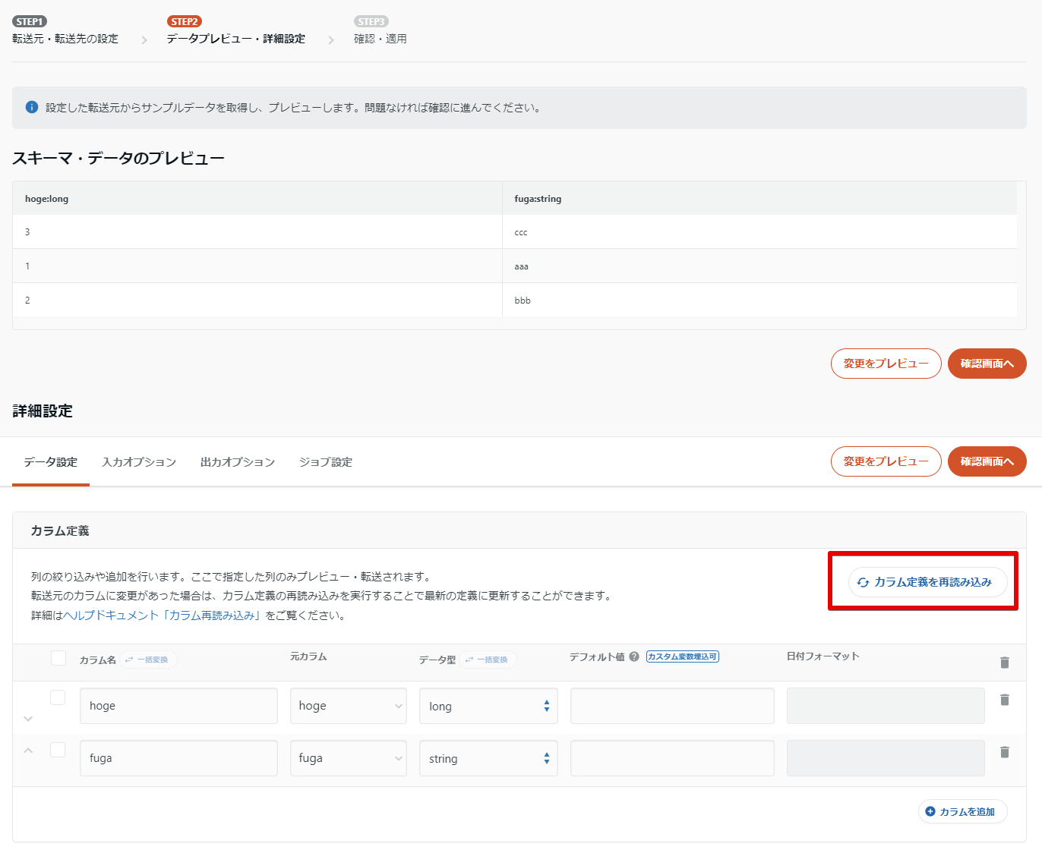Open the 元カラム dropdown showing hoge
This screenshot has height=850, width=1042.
pos(349,706)
